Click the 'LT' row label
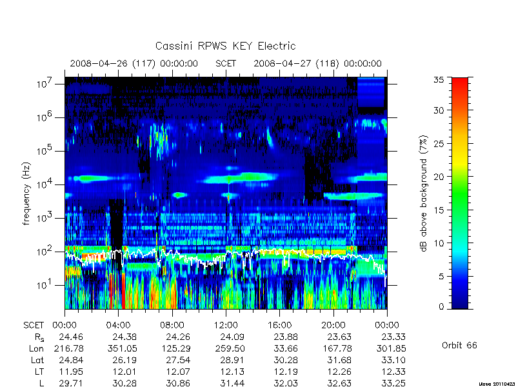 (39, 372)
